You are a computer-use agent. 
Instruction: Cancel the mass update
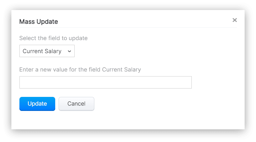point(76,104)
